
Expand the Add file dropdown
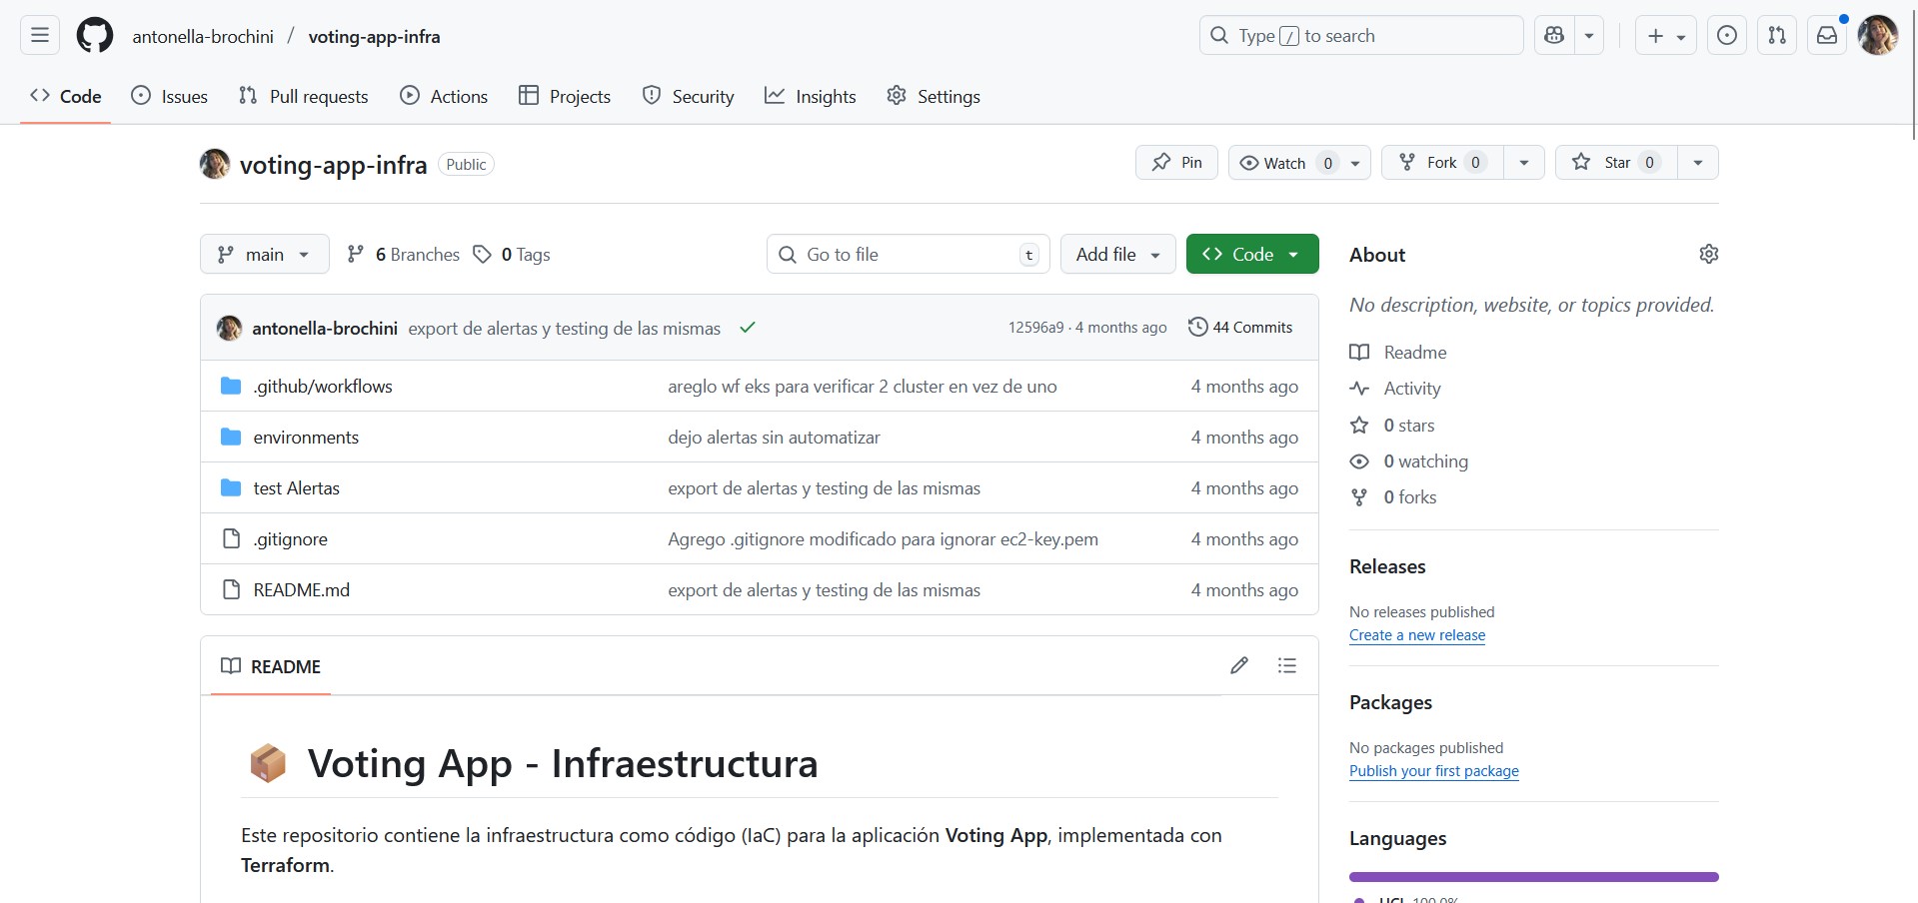pos(1117,255)
